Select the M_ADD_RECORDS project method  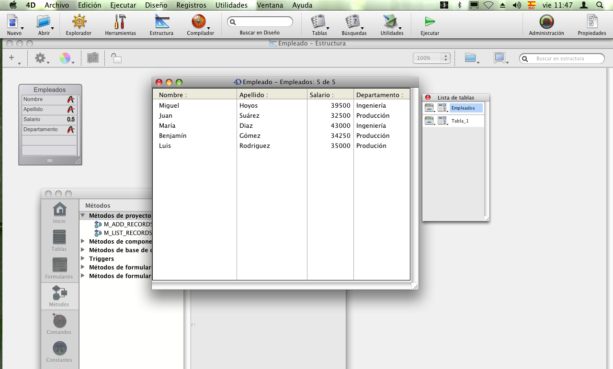point(127,224)
